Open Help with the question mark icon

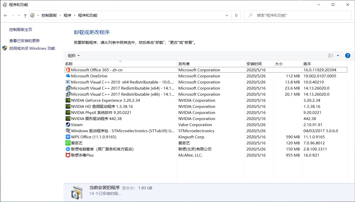(348, 55)
